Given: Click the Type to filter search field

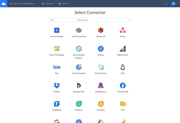Looking at the screenshot, I should point(103,20).
